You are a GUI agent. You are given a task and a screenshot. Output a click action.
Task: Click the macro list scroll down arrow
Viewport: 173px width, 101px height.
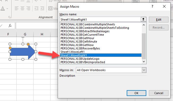point(144,62)
